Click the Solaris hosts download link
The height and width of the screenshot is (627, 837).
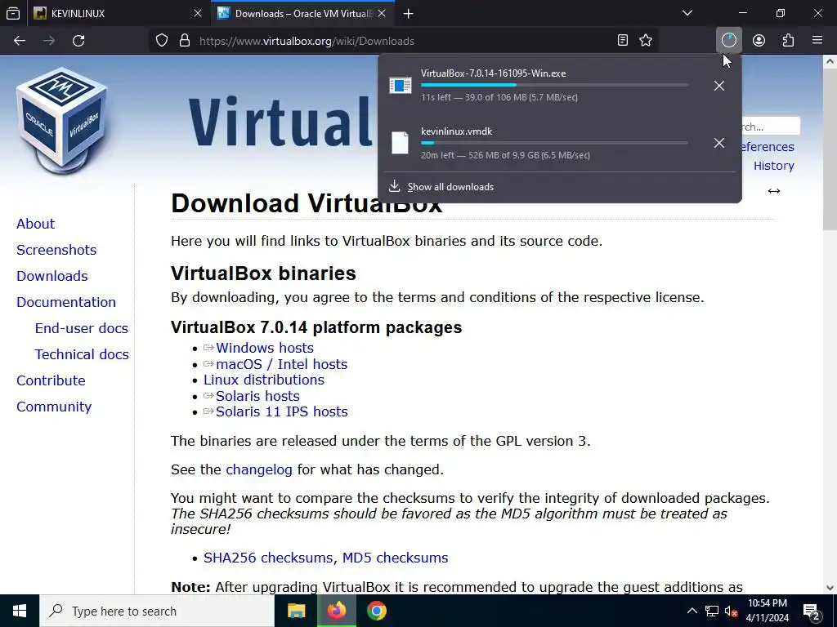[257, 396]
